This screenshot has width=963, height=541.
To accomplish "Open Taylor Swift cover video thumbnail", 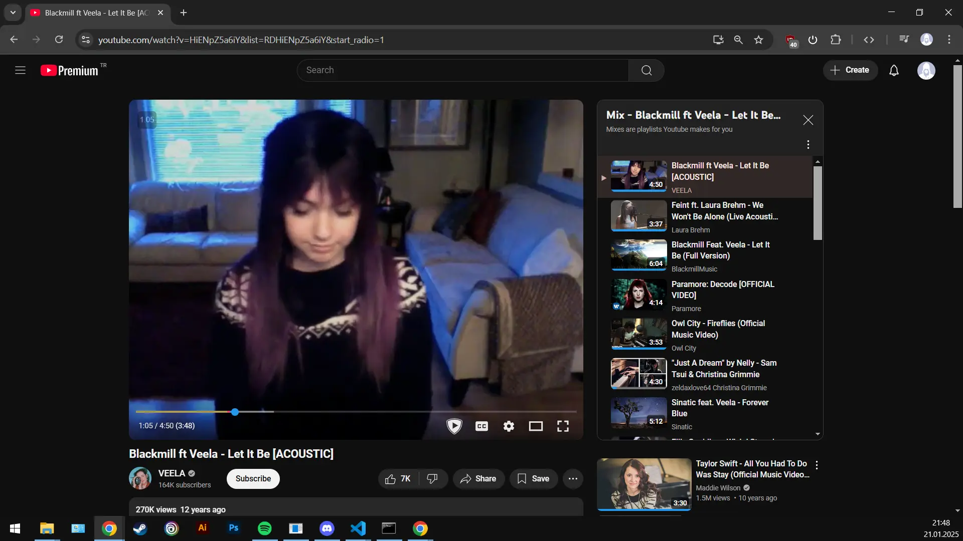I will pos(644,484).
